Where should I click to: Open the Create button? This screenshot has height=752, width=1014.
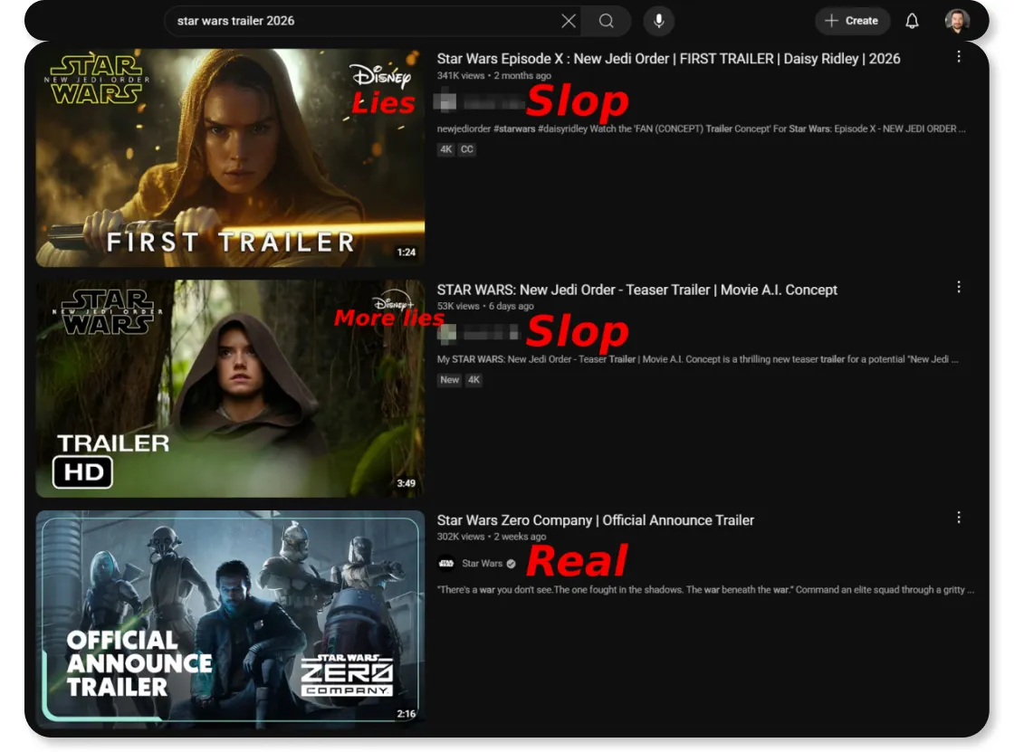[x=852, y=21]
